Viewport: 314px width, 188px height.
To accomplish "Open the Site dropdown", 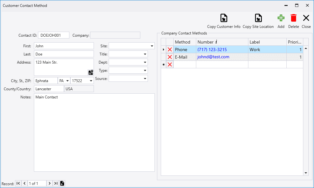I will 152,46.
